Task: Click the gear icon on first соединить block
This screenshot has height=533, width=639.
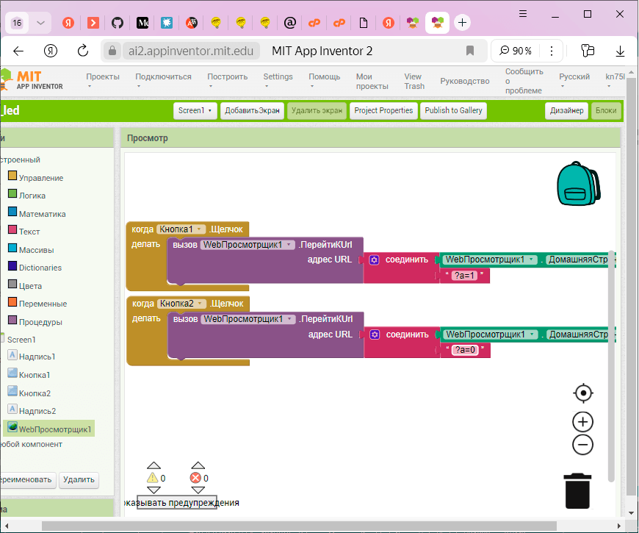Action: pyautogui.click(x=375, y=260)
